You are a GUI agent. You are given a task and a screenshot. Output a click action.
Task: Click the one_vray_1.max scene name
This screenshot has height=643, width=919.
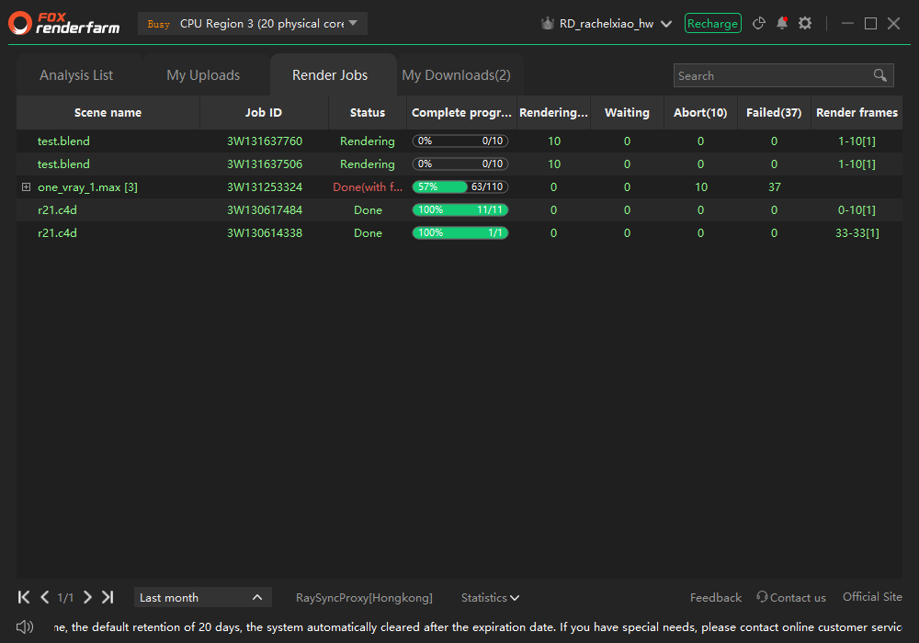(x=87, y=187)
